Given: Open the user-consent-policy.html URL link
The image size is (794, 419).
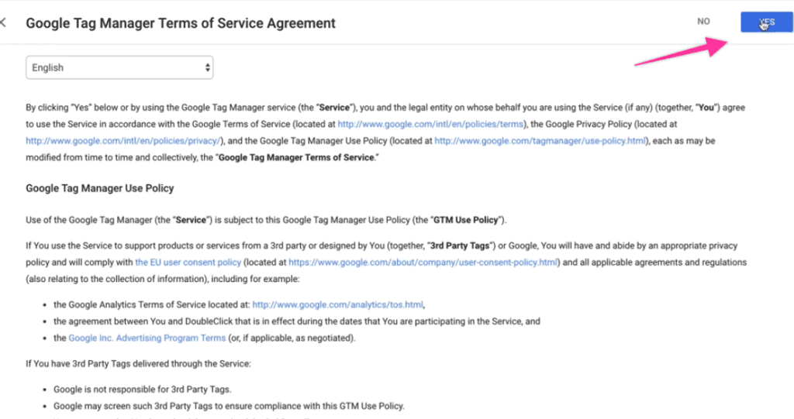Looking at the screenshot, I should coord(423,262).
